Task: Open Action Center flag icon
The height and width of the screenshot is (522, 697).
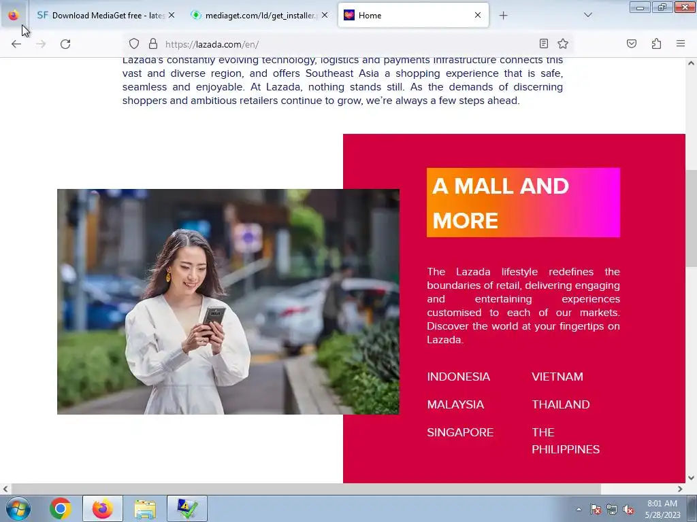Action: [x=596, y=509]
